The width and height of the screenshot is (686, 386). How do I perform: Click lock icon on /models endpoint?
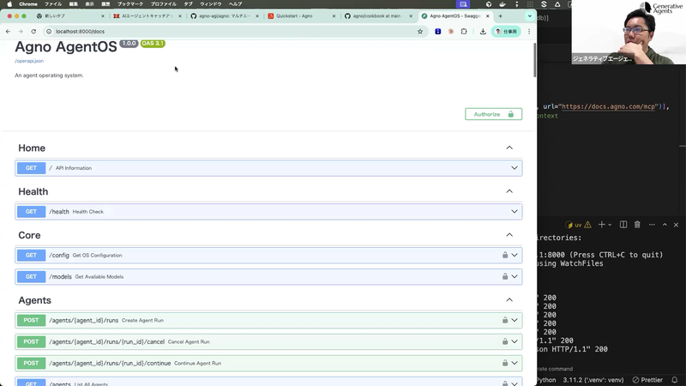pyautogui.click(x=505, y=276)
